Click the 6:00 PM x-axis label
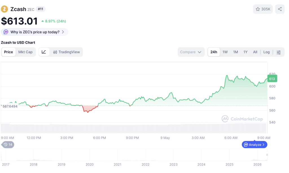 pos(100,138)
